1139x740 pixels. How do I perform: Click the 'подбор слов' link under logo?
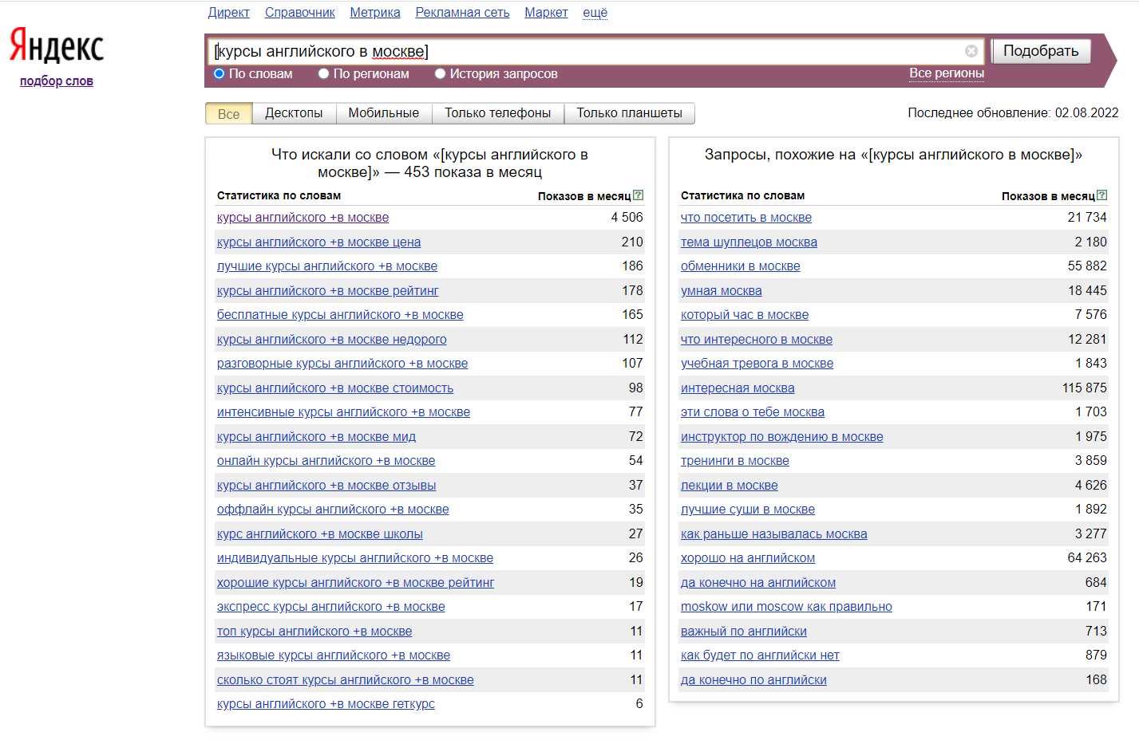57,81
